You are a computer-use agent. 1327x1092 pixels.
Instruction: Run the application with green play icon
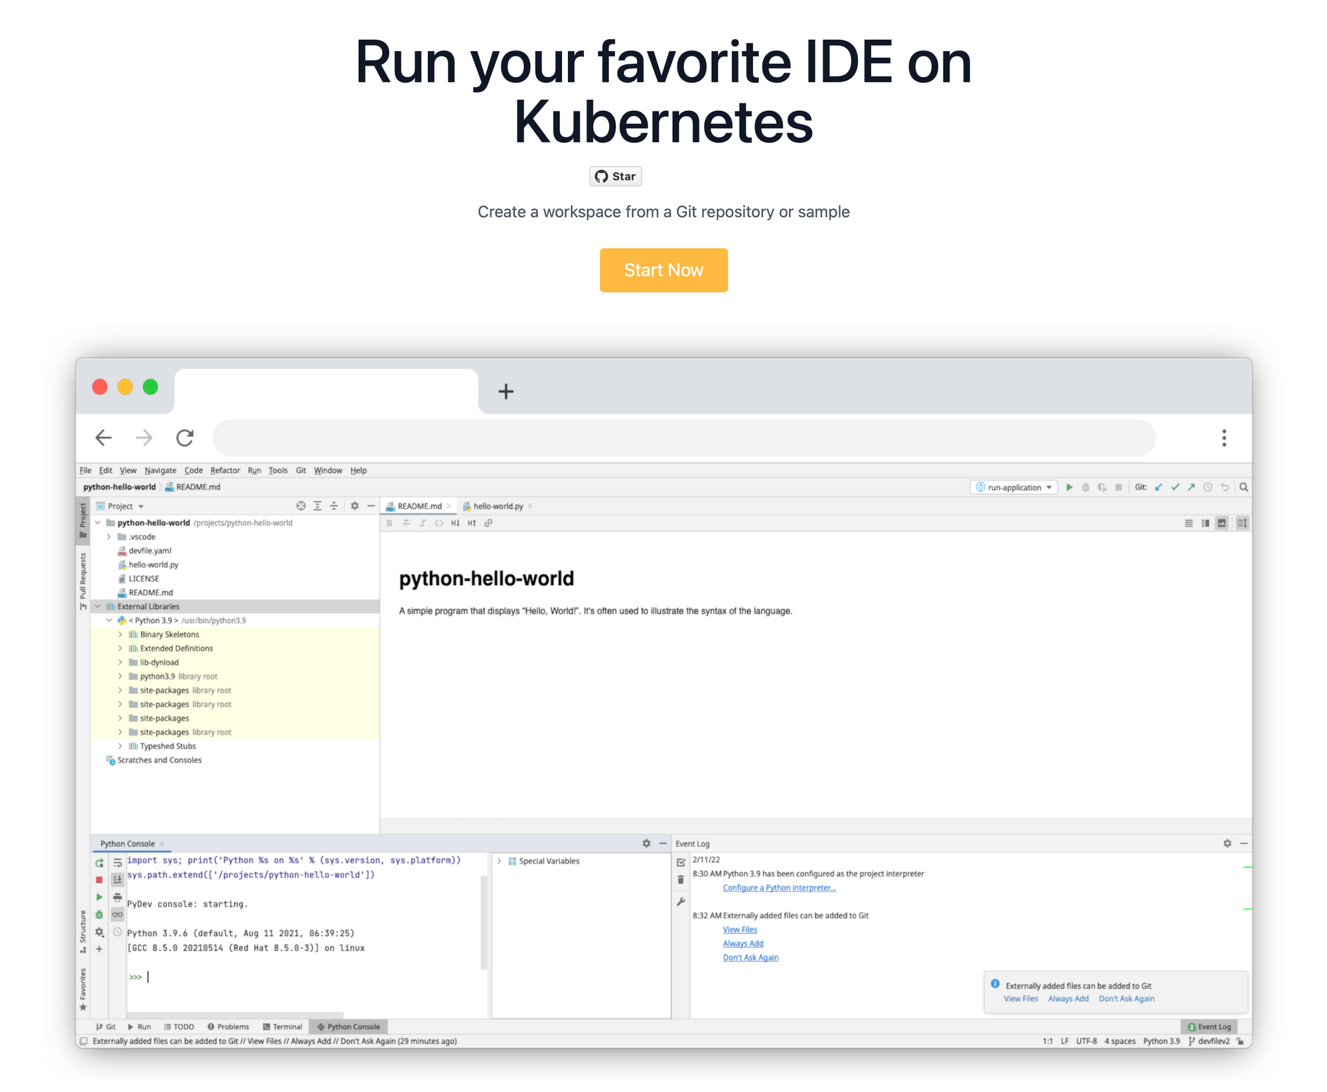[x=1070, y=488]
